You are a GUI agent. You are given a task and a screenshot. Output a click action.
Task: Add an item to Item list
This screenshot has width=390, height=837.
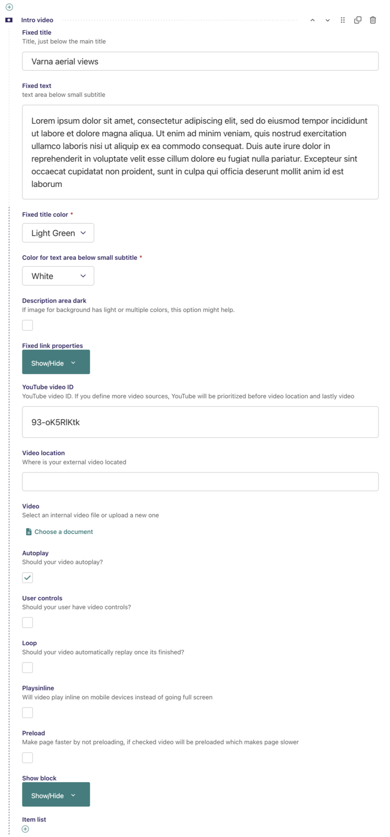point(25,829)
